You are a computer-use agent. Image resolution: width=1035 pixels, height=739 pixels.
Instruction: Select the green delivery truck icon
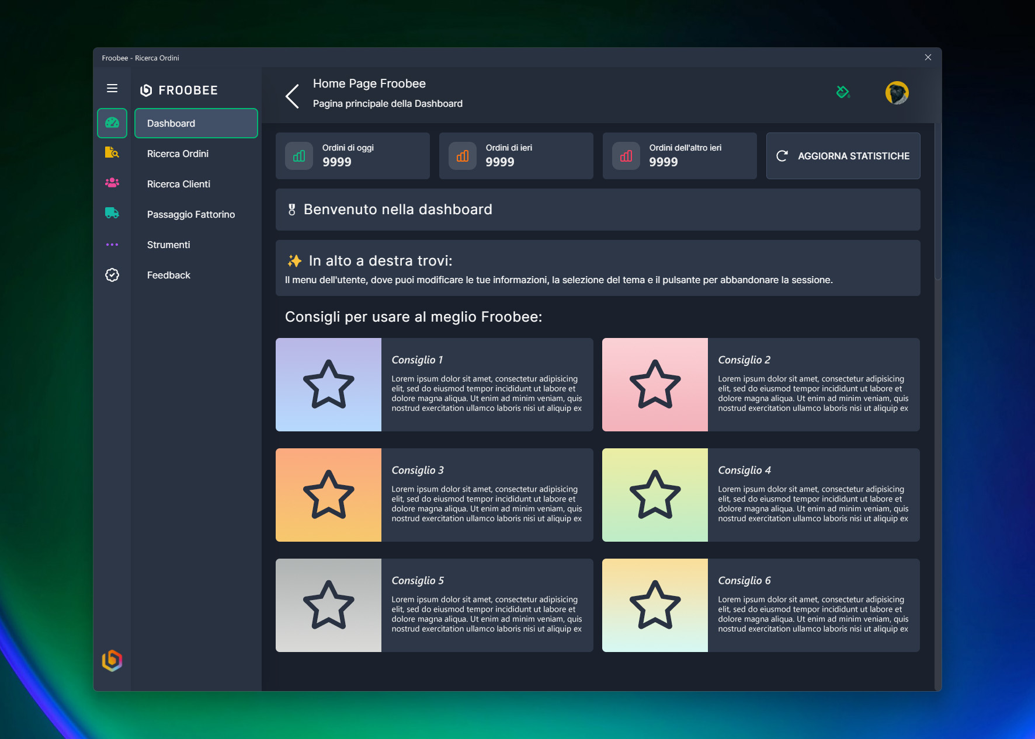(x=112, y=214)
